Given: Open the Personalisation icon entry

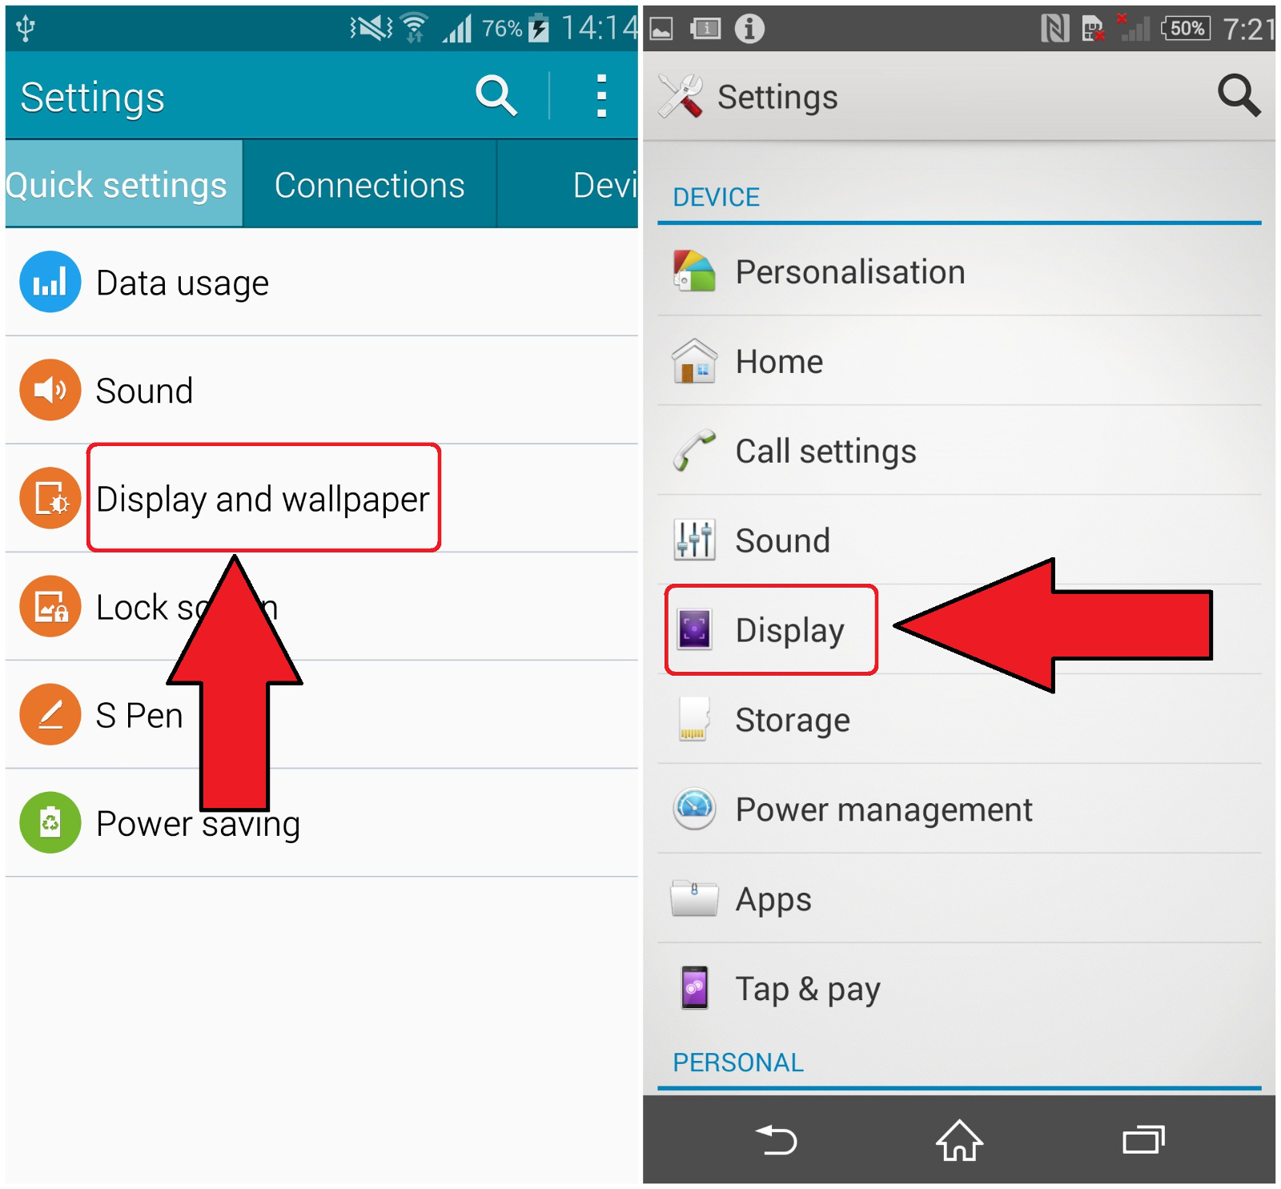Looking at the screenshot, I should tap(694, 271).
